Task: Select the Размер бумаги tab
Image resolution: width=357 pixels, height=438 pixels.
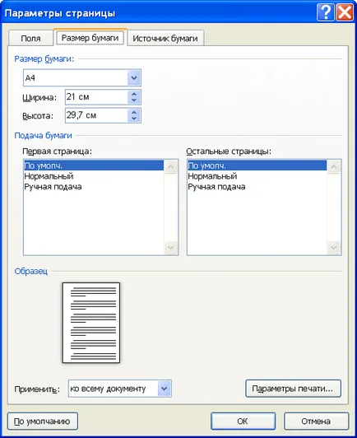Action: coord(90,37)
